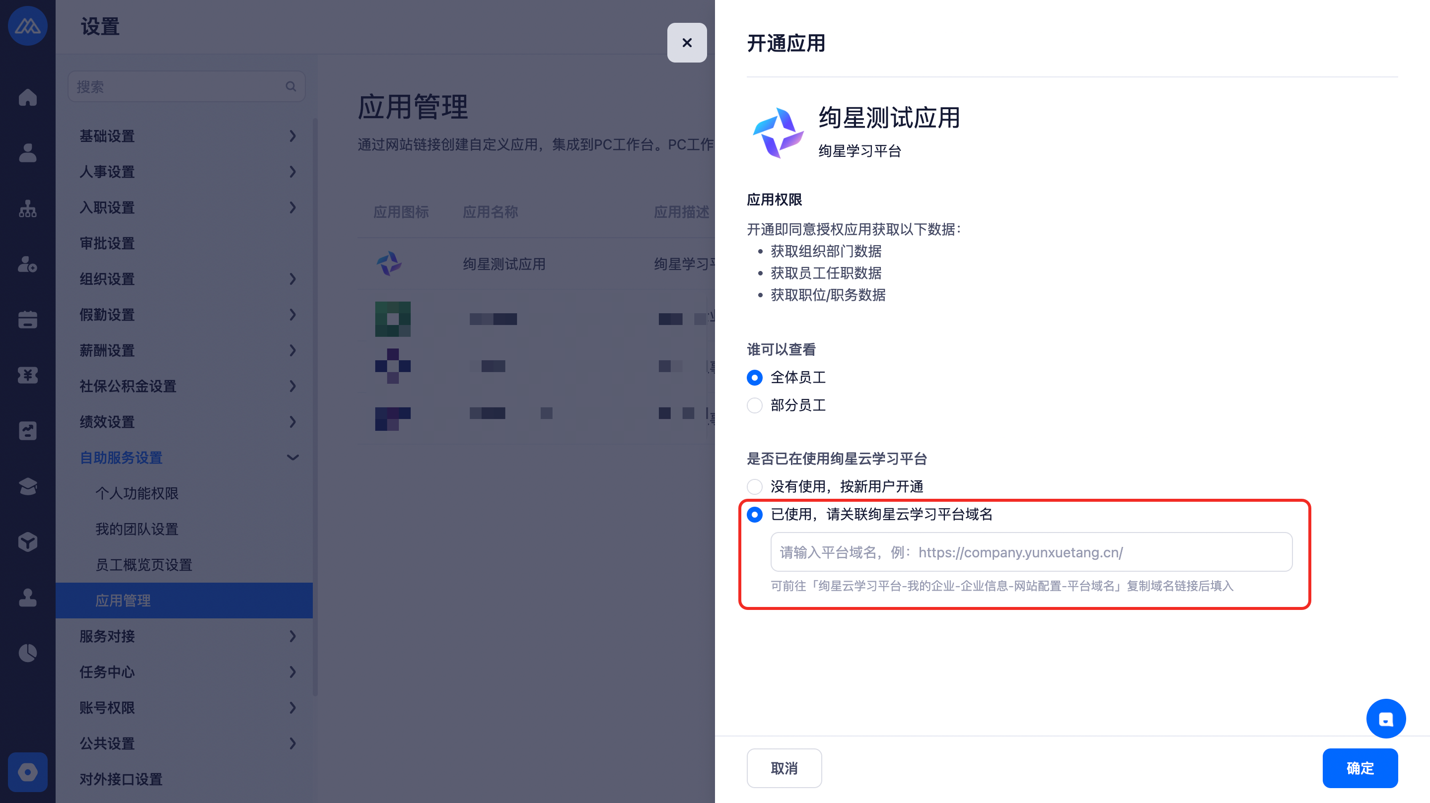Expand the 组织设置 menu chevron
Screen dimensions: 1430x803
coord(292,279)
